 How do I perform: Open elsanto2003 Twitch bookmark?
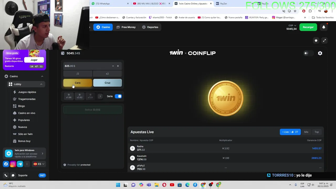[x=160, y=18]
